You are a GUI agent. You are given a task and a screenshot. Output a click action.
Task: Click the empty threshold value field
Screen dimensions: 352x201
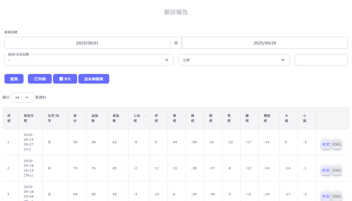coord(321,60)
